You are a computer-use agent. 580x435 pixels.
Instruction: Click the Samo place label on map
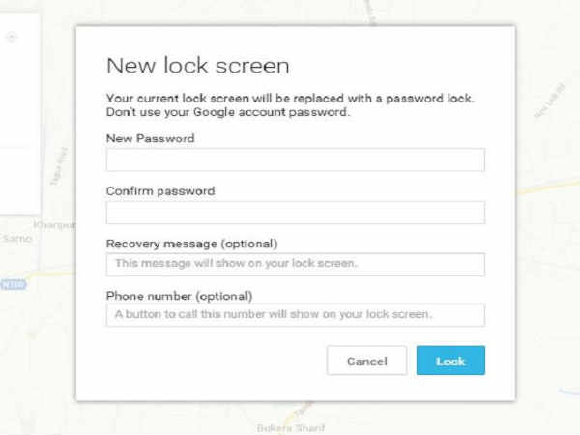(x=17, y=238)
